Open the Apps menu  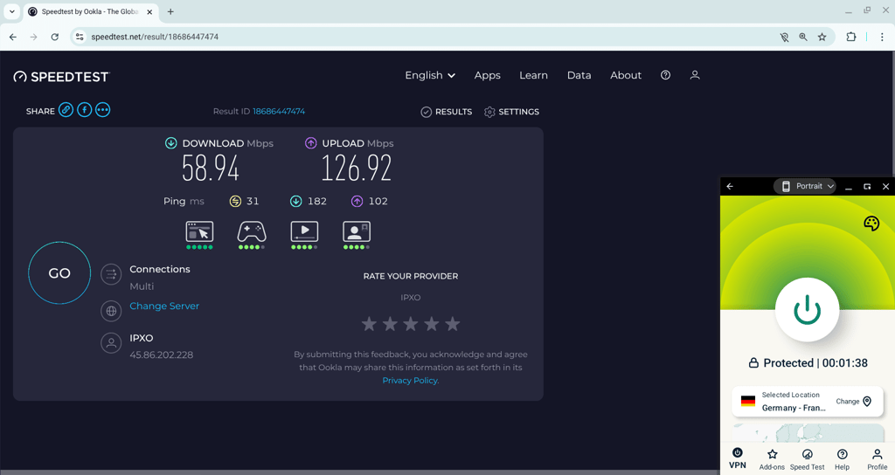488,75
